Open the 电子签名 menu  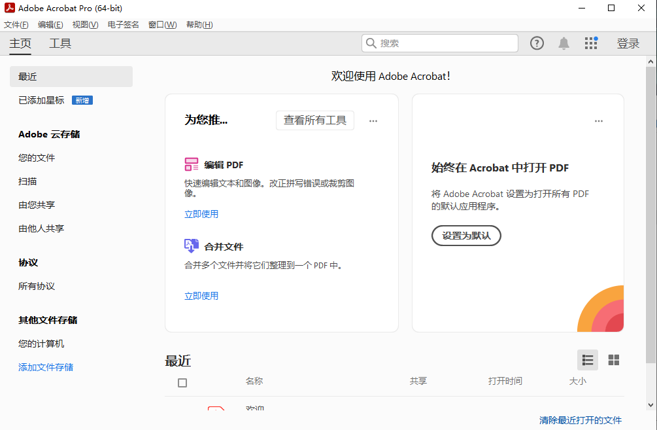123,25
